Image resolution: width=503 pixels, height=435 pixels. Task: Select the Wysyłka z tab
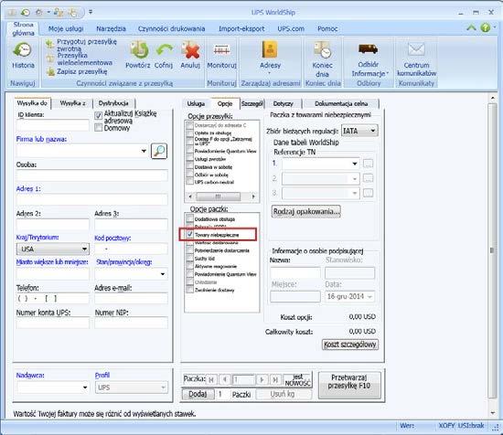[x=72, y=103]
